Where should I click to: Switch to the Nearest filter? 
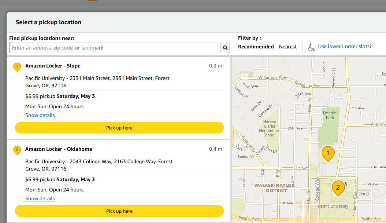pos(287,47)
